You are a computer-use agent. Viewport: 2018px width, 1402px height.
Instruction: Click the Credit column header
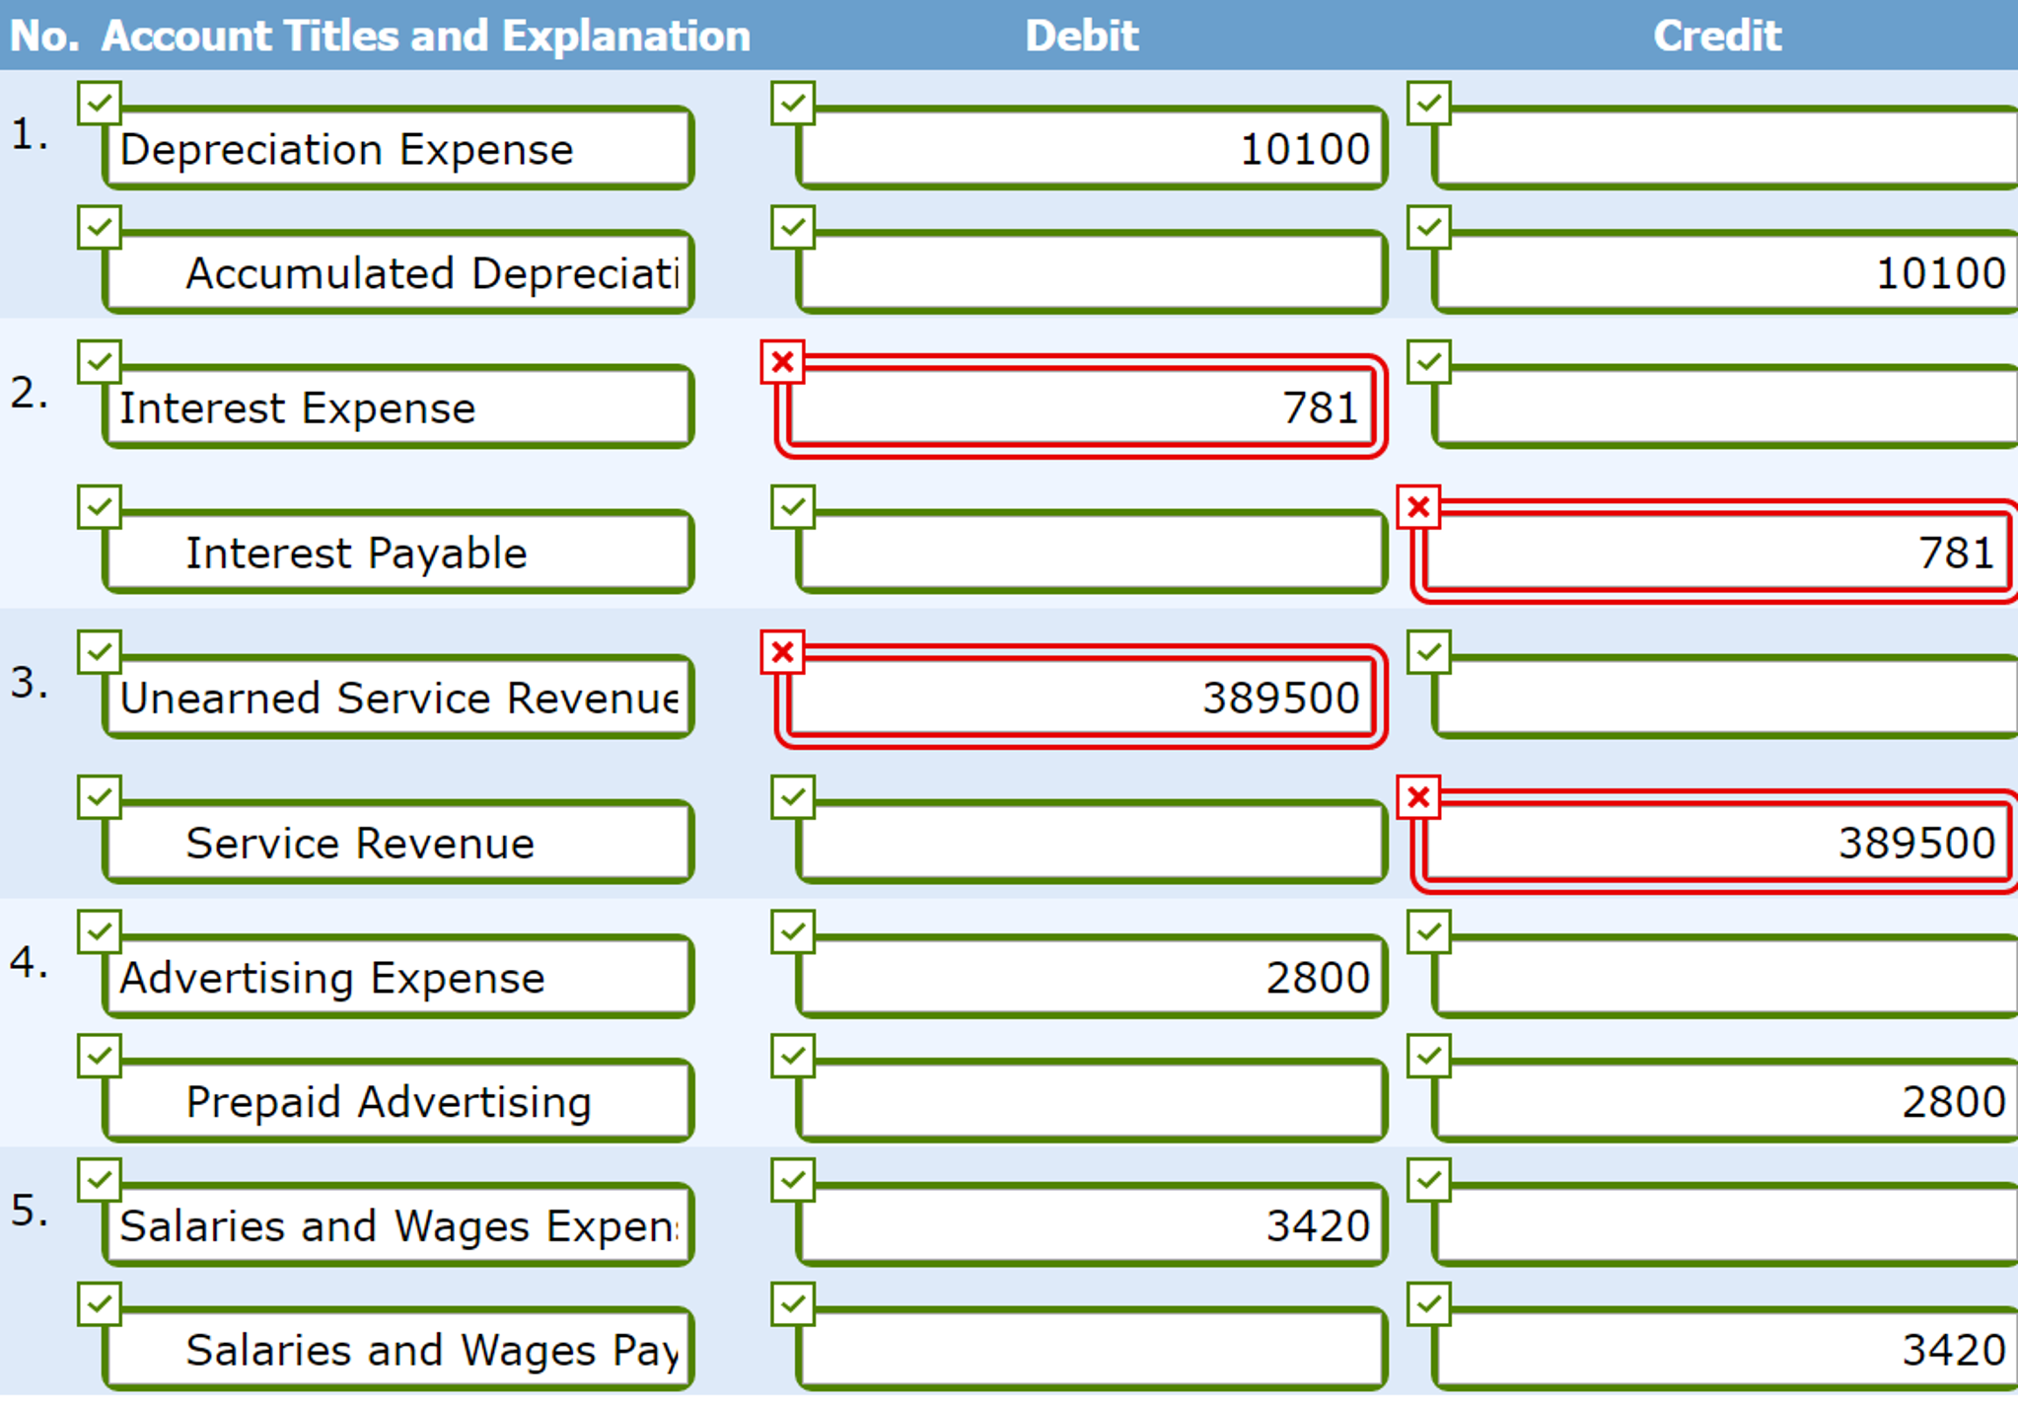pyautogui.click(x=1717, y=37)
